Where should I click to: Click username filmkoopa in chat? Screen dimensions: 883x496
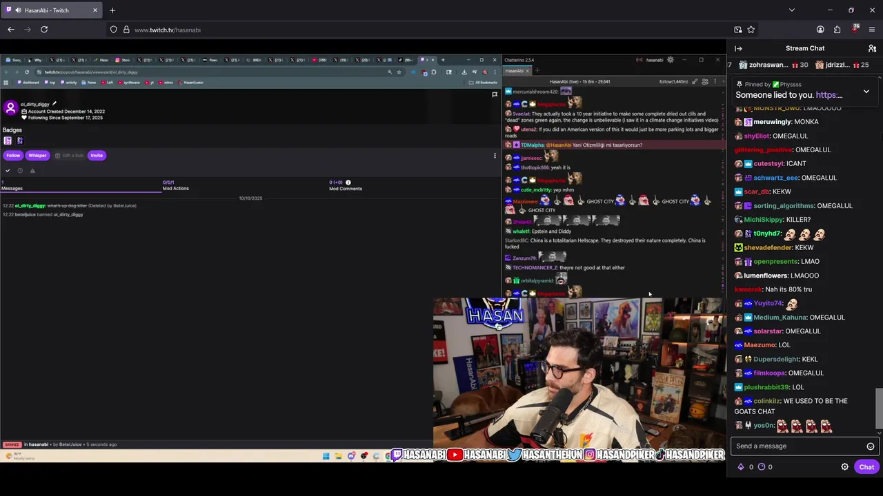[x=769, y=373]
